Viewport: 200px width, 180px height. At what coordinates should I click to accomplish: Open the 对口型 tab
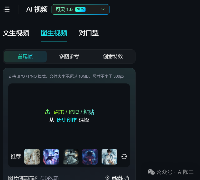tap(89, 33)
